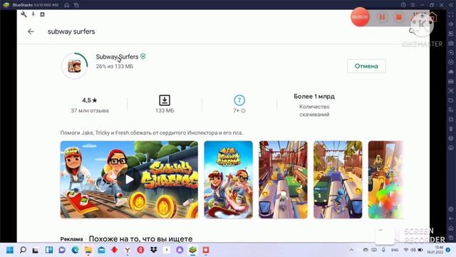
Task: Click the Play Store search magnifier icon
Action: pyautogui.click(x=412, y=31)
